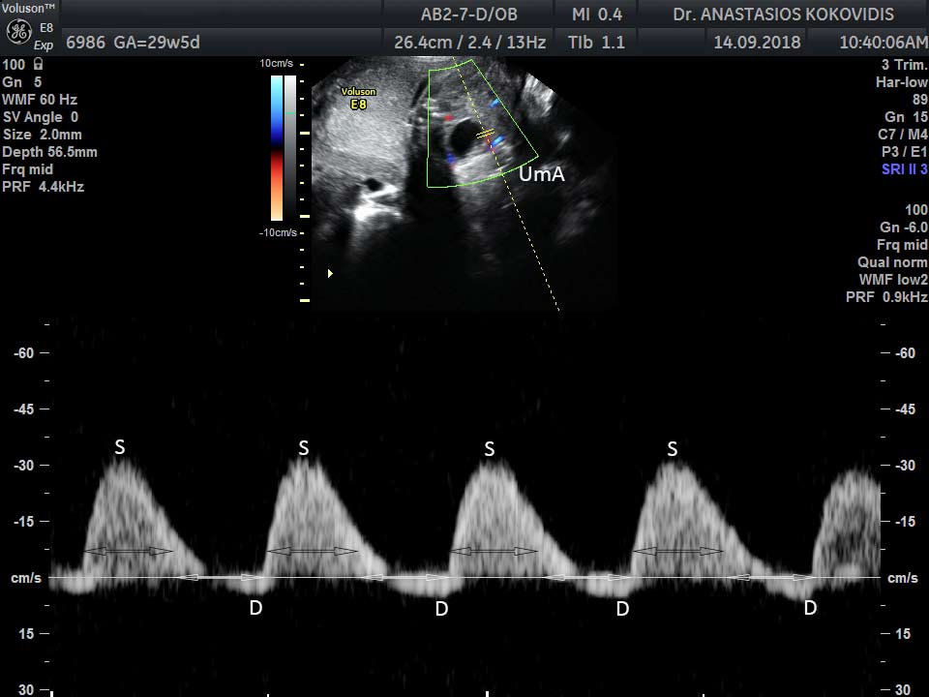
Task: Click the C7 / M4 setting
Action: 902,134
